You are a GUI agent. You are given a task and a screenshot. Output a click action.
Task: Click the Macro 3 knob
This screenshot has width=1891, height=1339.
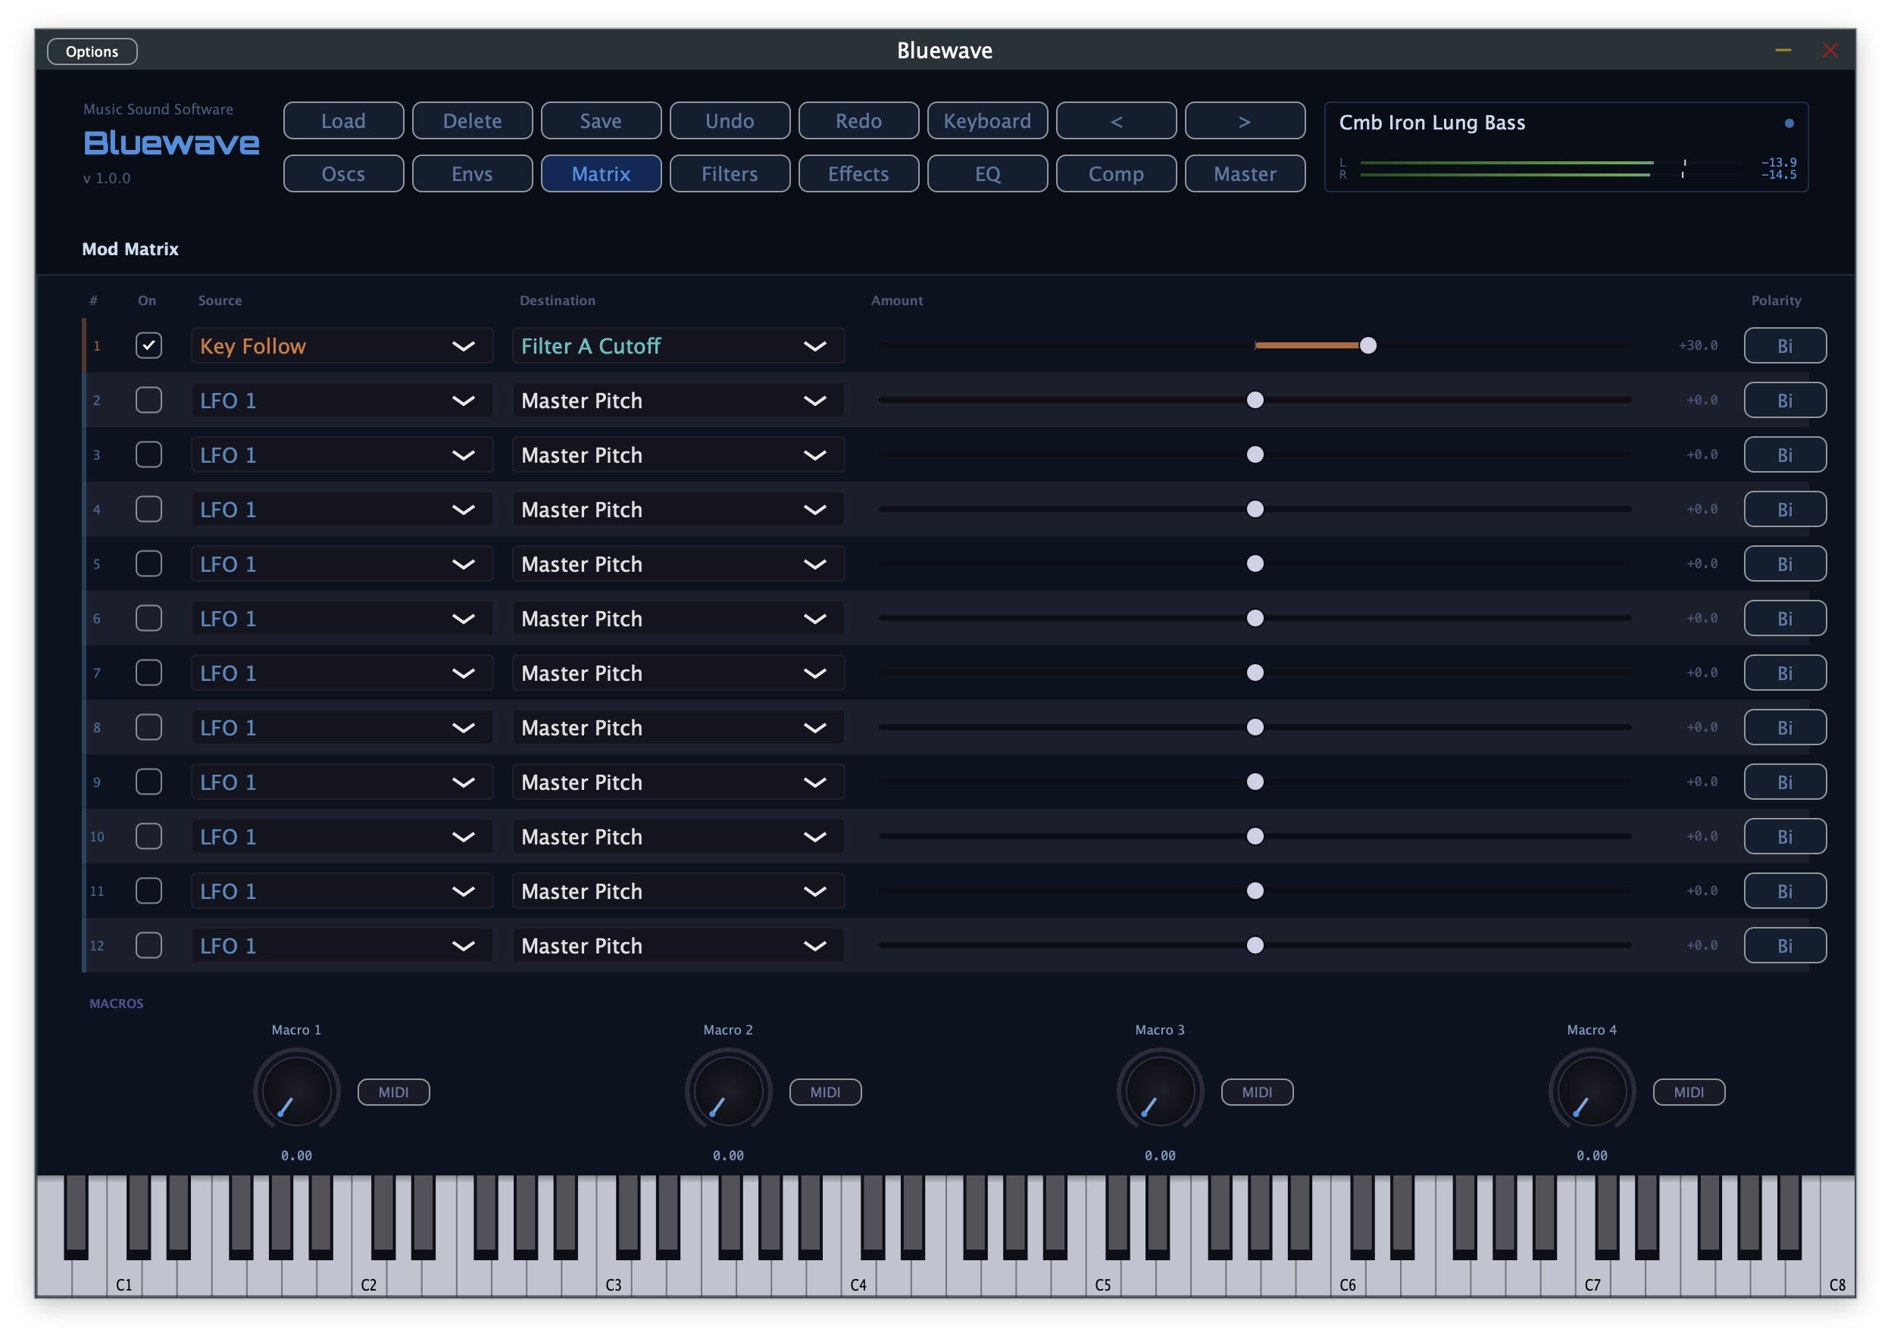[1159, 1090]
